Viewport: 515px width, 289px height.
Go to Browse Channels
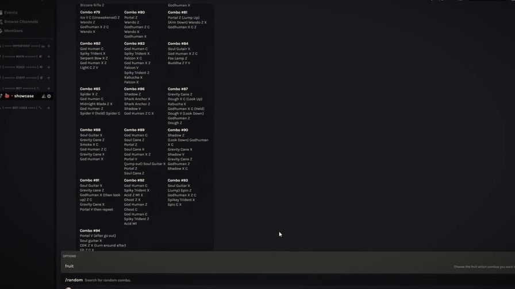point(21,22)
